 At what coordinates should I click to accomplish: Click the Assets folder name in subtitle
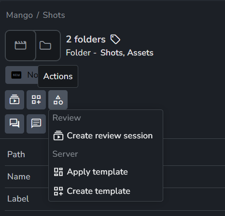point(140,53)
